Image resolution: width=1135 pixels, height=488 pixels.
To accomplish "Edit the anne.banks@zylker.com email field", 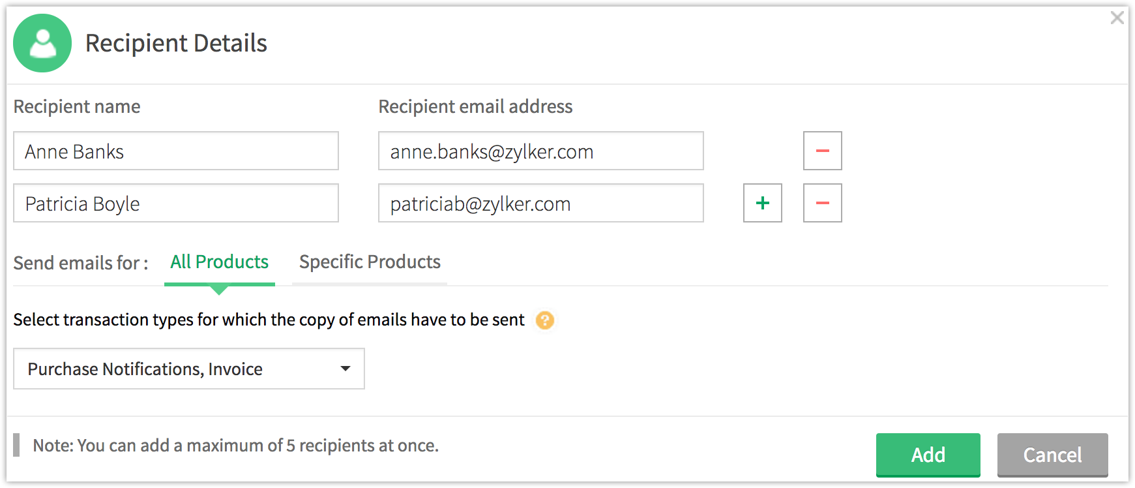I will click(540, 151).
